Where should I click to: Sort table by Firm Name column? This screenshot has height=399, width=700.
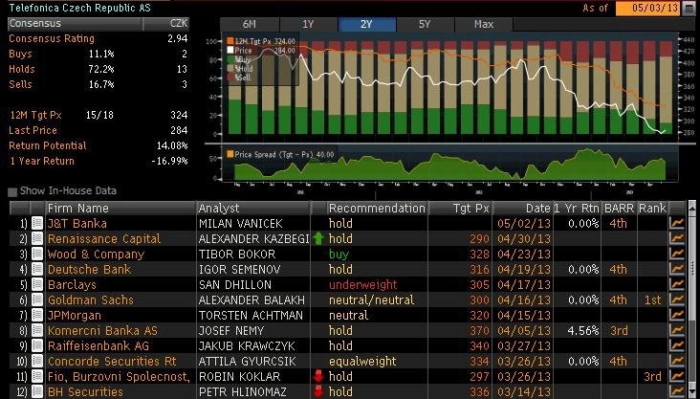tap(120, 209)
